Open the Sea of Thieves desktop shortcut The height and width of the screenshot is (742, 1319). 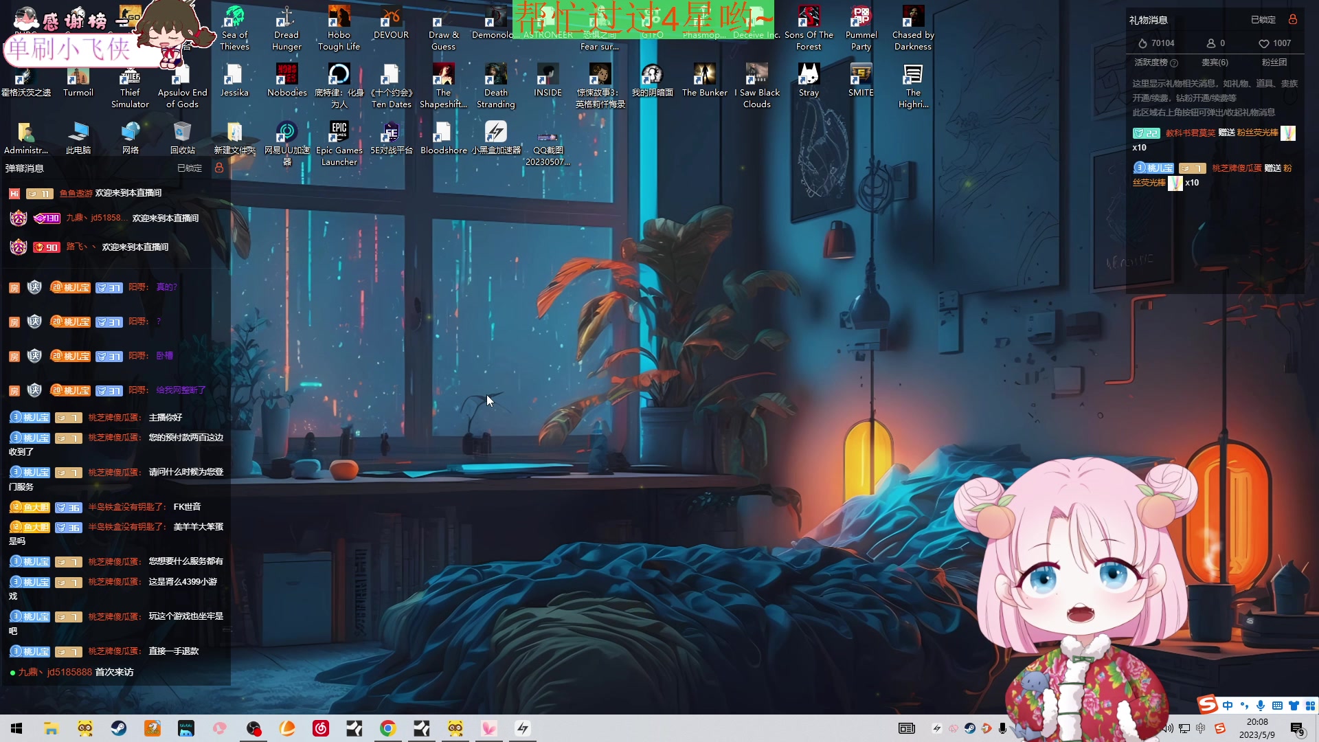234,28
